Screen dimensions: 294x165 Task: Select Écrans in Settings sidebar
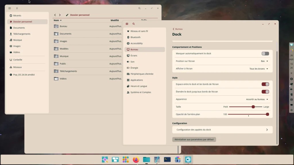[145, 56]
